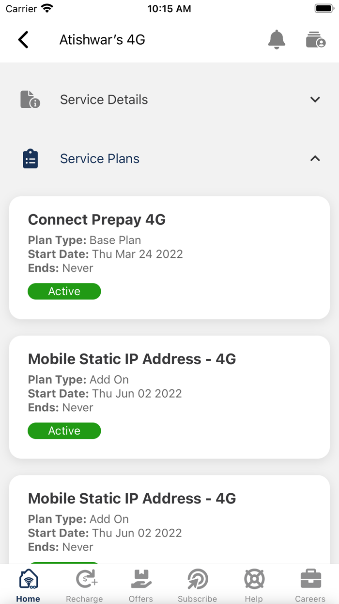Viewport: 339px width, 604px height.
Task: Click the chevron next to Service Details
Action: coord(315,99)
